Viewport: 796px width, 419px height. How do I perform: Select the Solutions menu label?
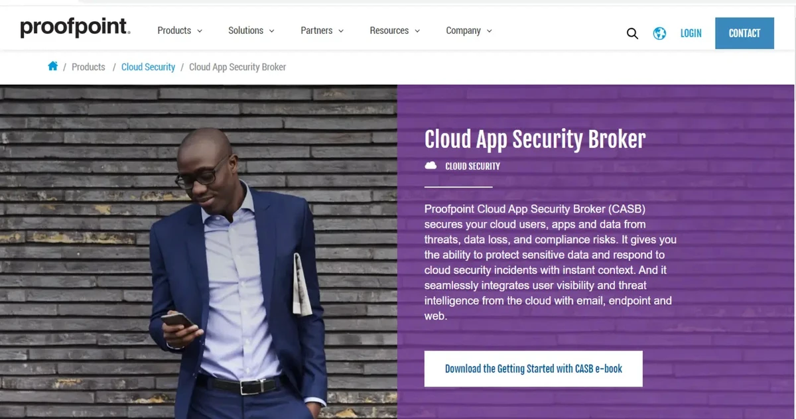click(x=245, y=30)
